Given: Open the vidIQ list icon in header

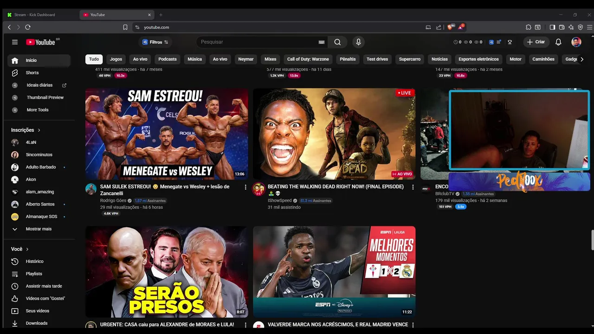Looking at the screenshot, I should (x=499, y=42).
